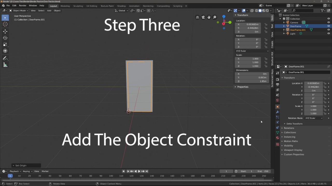
Task: Hide the Light object in the Outliner
Action: (x=329, y=34)
